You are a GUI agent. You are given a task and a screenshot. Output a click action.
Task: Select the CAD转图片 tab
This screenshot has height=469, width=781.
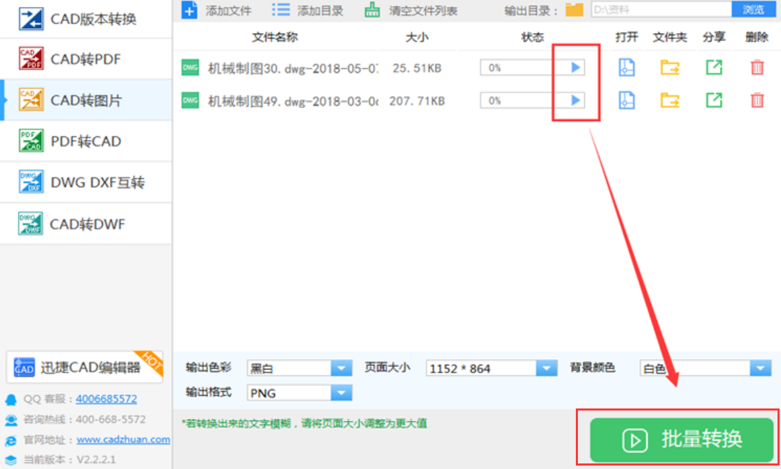(86, 100)
